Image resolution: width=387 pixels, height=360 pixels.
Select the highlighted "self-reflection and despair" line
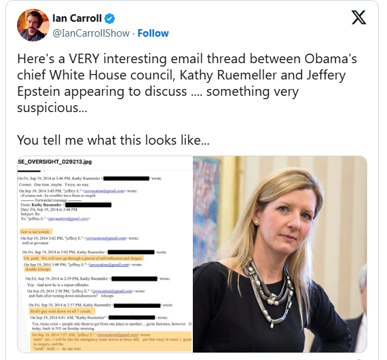tap(84, 258)
